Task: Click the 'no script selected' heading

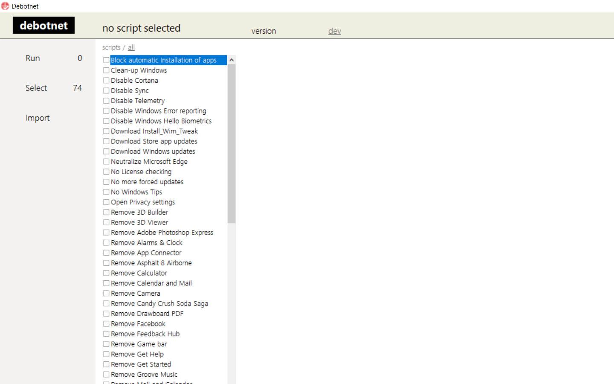Action: coord(142,28)
